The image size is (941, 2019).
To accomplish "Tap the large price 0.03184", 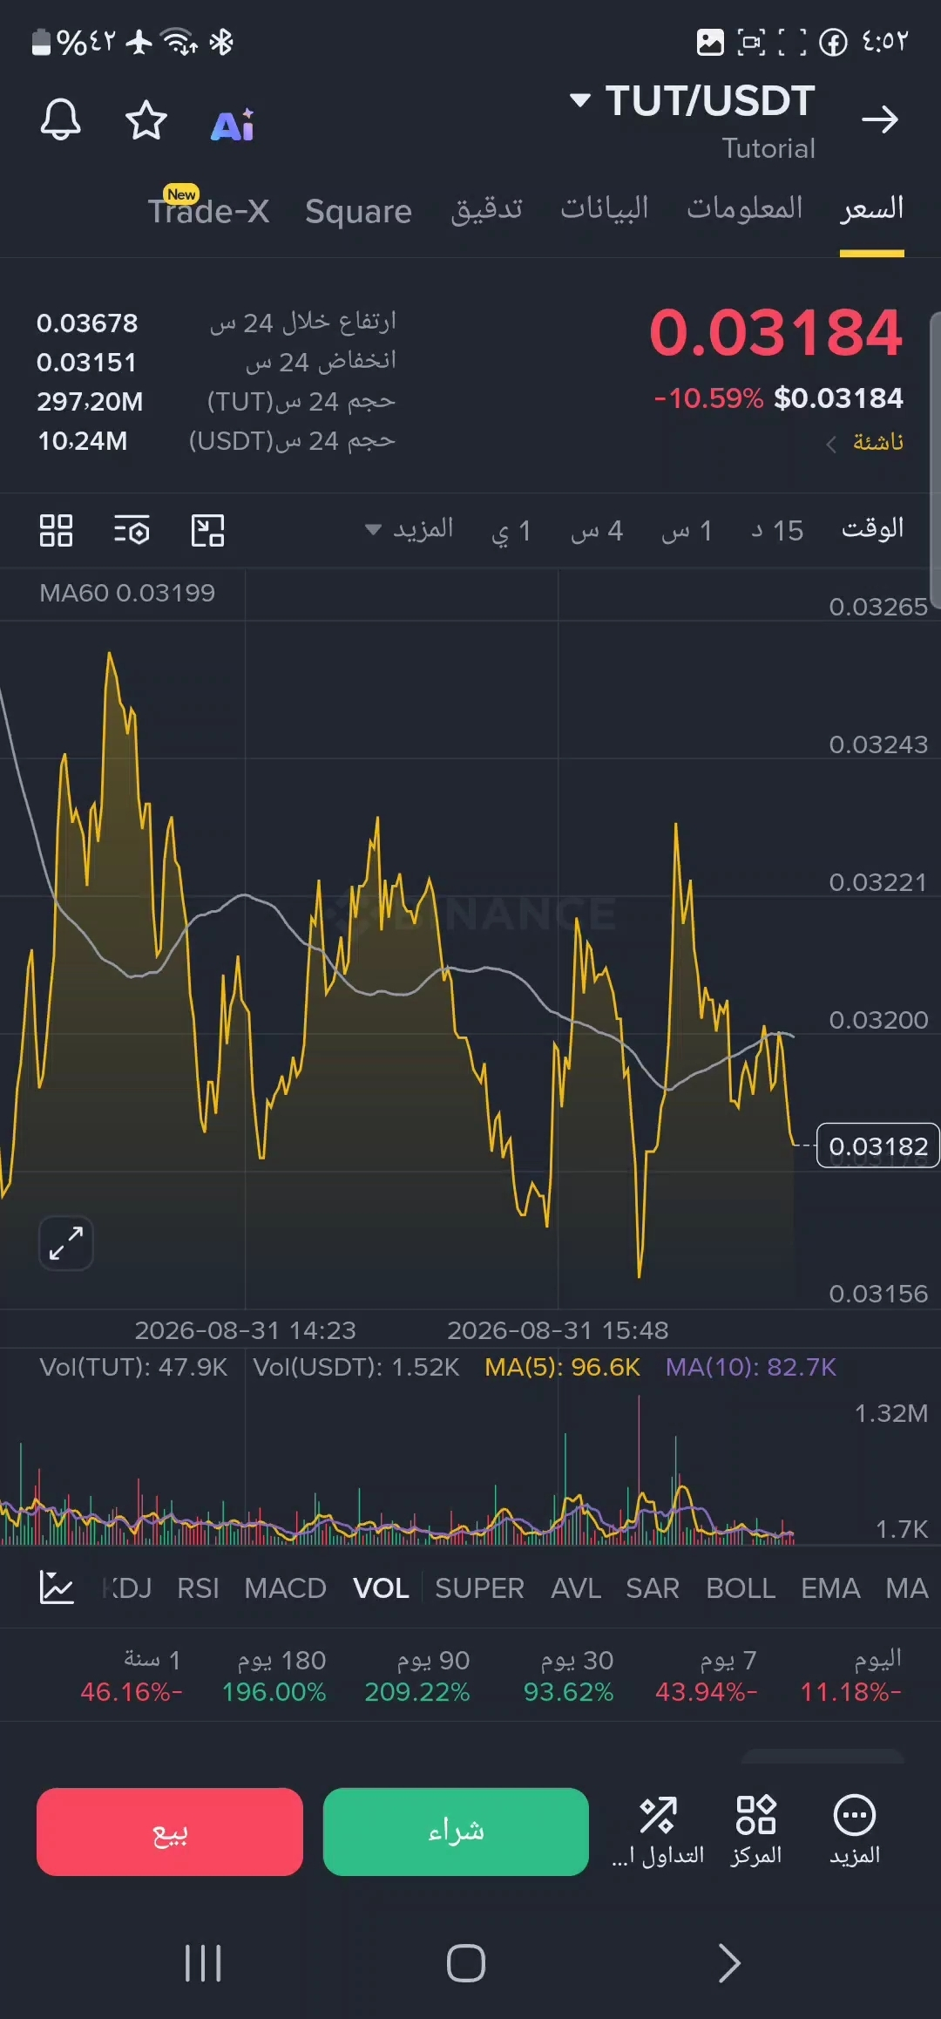I will click(x=776, y=332).
